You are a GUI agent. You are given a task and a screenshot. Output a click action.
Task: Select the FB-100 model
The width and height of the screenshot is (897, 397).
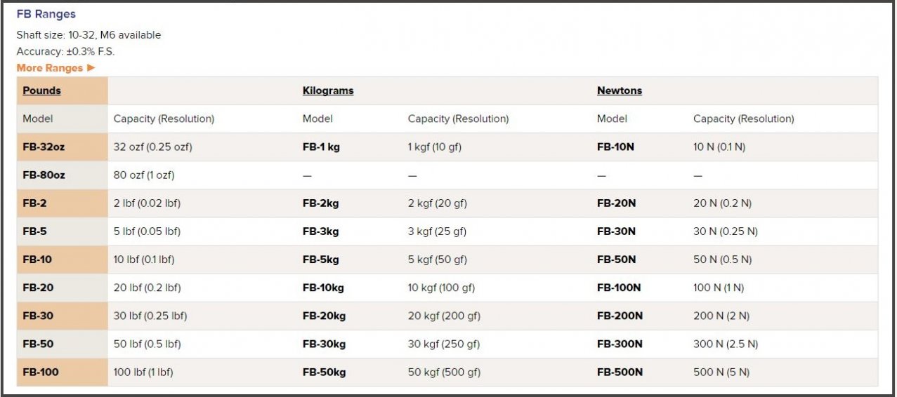tap(41, 372)
